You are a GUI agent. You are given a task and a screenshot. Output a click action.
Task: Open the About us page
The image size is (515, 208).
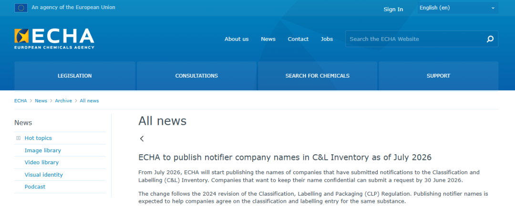click(237, 39)
